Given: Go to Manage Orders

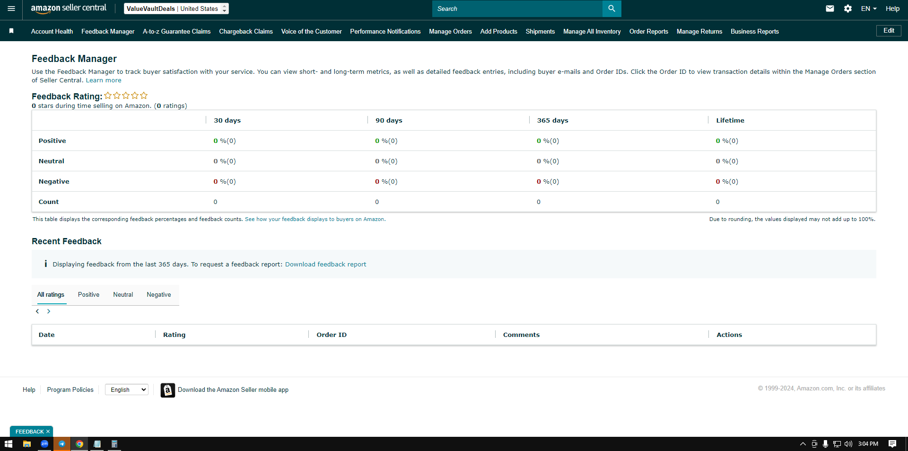Looking at the screenshot, I should pos(450,31).
